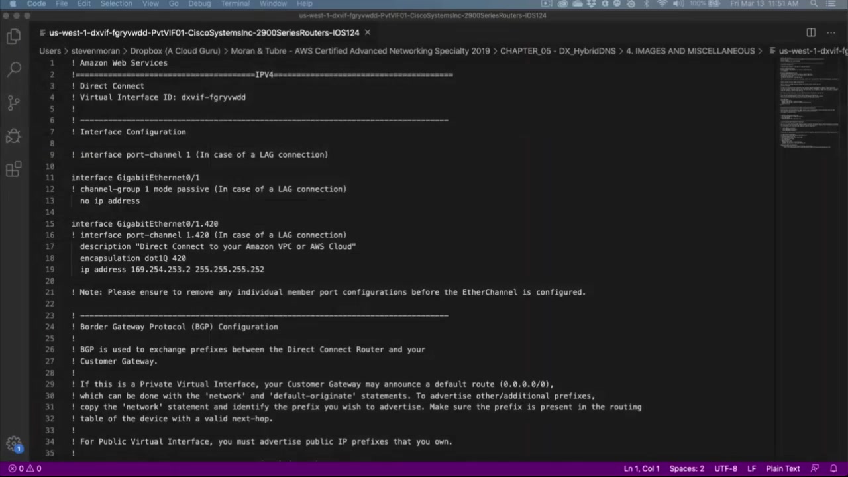The width and height of the screenshot is (848, 477).
Task: Open the notifications bell in status bar
Action: point(833,468)
